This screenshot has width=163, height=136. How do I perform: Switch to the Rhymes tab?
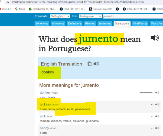(90, 24)
